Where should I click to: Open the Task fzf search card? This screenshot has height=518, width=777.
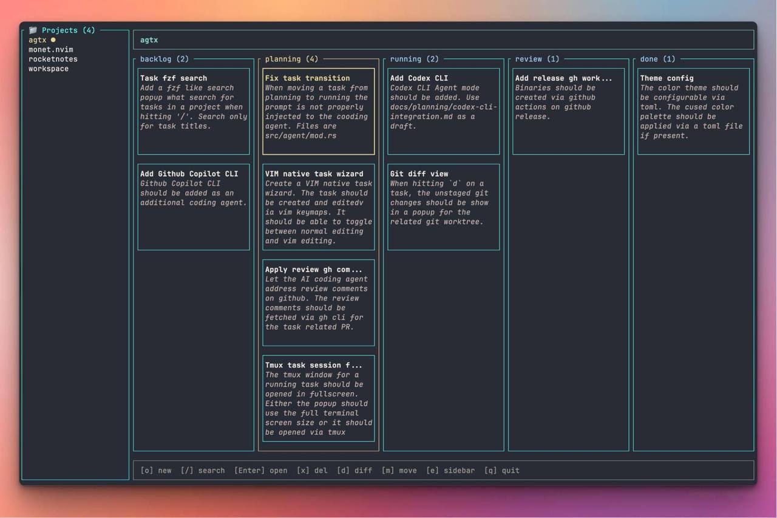[x=194, y=111]
